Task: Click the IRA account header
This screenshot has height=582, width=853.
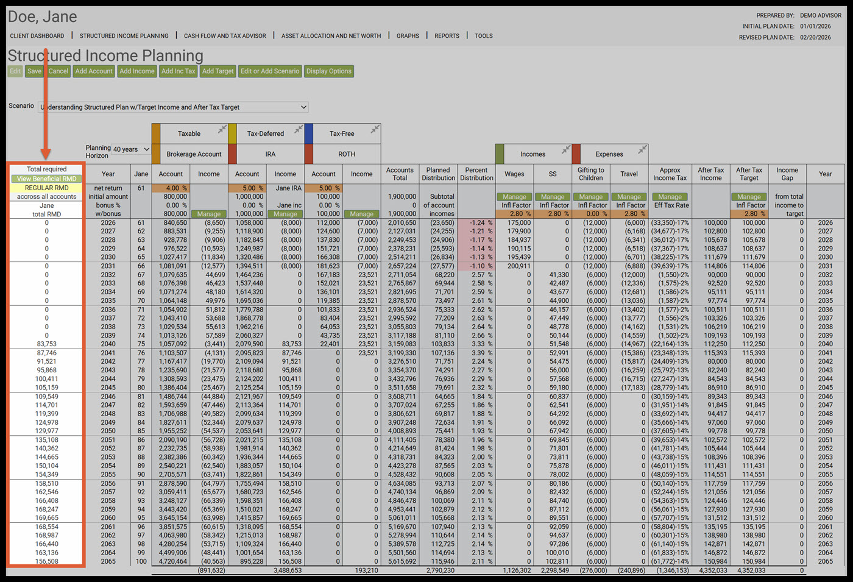Action: [x=271, y=154]
